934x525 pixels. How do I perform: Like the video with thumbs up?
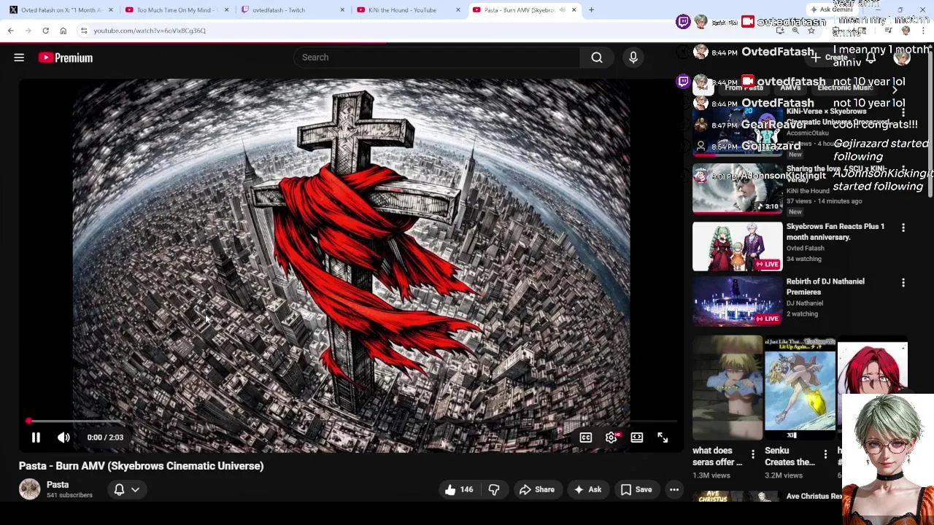(x=458, y=490)
